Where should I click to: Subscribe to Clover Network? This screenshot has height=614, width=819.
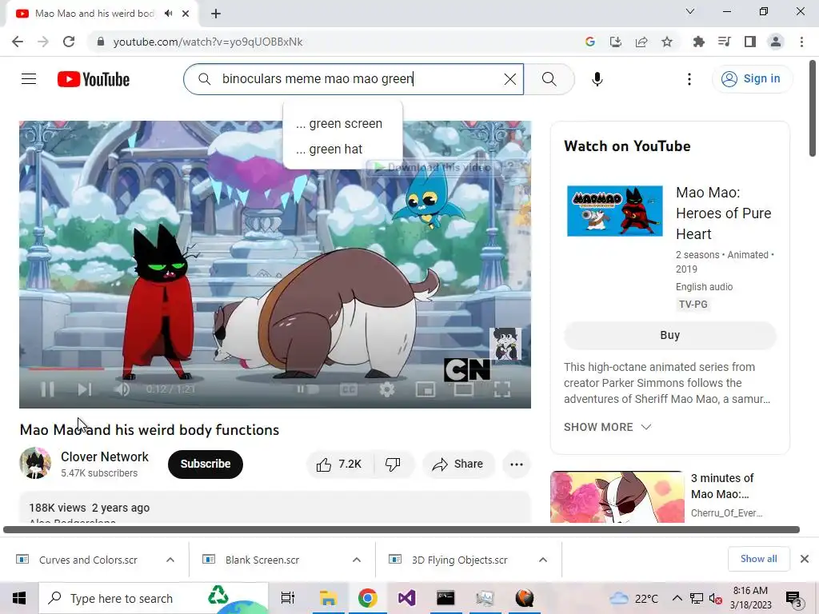pos(206,464)
